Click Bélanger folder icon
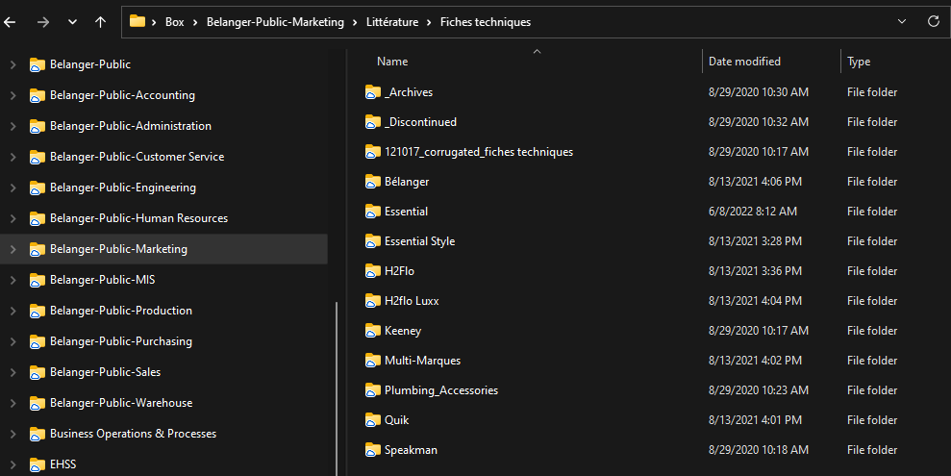This screenshot has height=476, width=951. pos(372,182)
